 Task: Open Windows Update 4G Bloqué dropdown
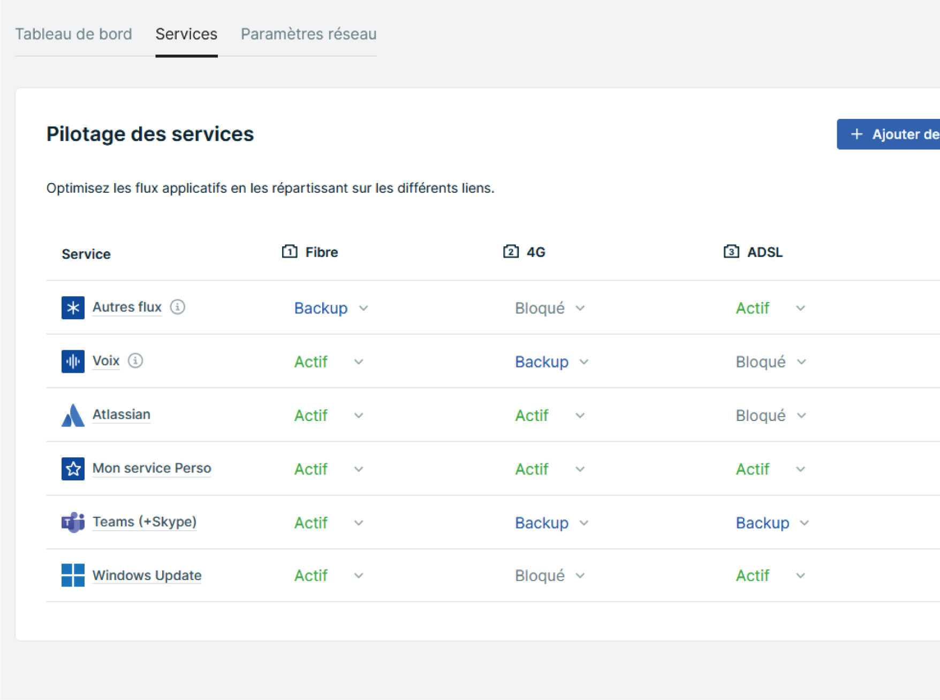pos(550,576)
